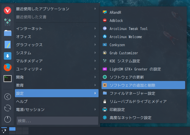The image size is (190, 135).
Task: Click the 印刷設定 printer icon
Action: [x=105, y=109]
